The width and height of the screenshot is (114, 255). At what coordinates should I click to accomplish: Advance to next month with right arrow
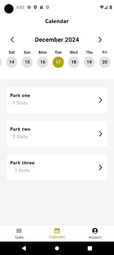100,40
